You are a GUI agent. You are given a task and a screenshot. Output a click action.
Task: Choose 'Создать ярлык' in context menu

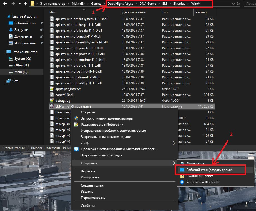tap(125, 185)
